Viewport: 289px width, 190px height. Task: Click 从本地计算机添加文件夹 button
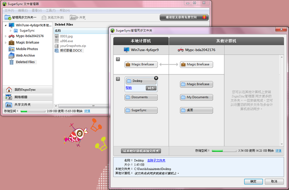pyautogui.click(x=141, y=151)
